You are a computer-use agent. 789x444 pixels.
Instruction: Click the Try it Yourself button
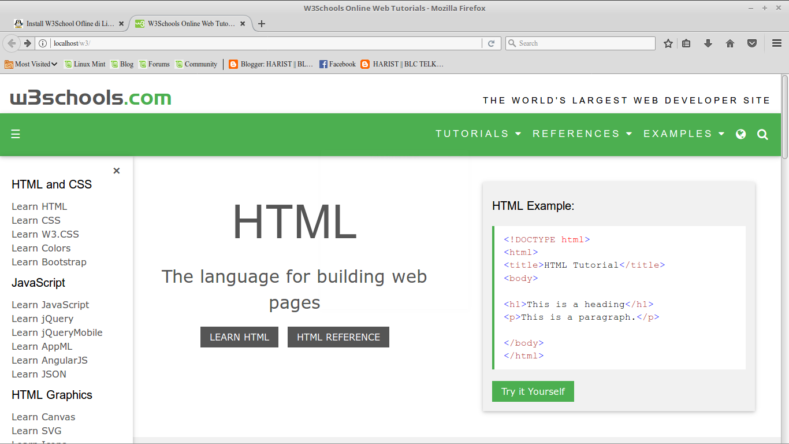(533, 391)
